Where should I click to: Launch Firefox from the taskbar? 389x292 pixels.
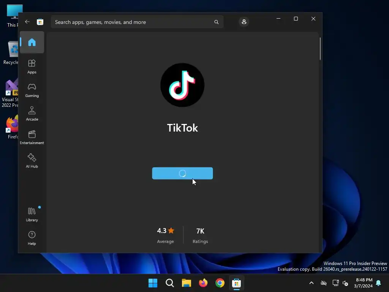(203, 283)
